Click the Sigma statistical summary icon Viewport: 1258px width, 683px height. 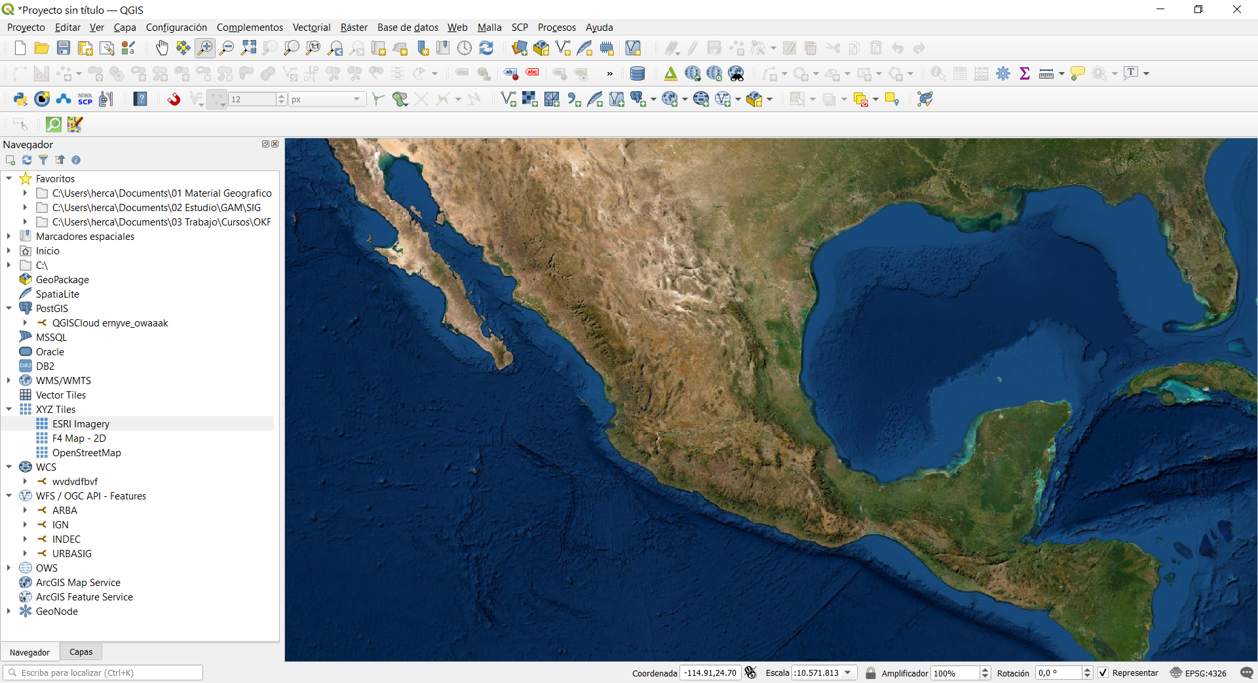coord(1025,73)
